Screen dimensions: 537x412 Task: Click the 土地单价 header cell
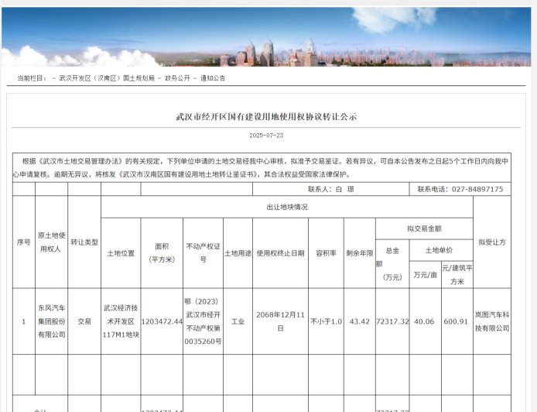click(441, 250)
